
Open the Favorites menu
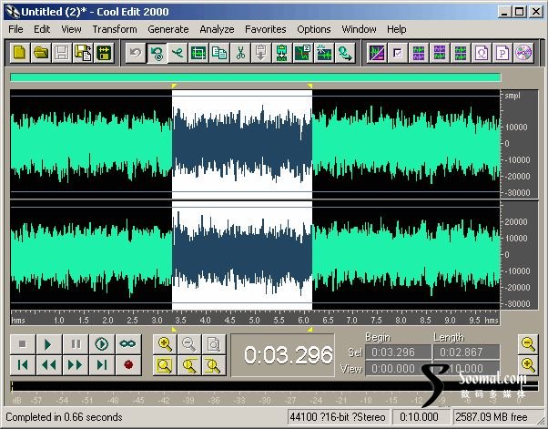point(266,29)
